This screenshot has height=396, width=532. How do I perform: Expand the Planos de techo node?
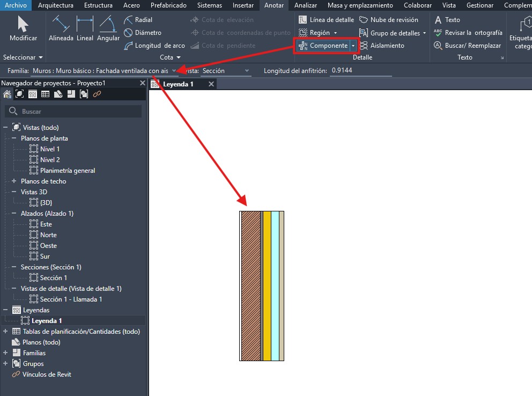pyautogui.click(x=14, y=181)
